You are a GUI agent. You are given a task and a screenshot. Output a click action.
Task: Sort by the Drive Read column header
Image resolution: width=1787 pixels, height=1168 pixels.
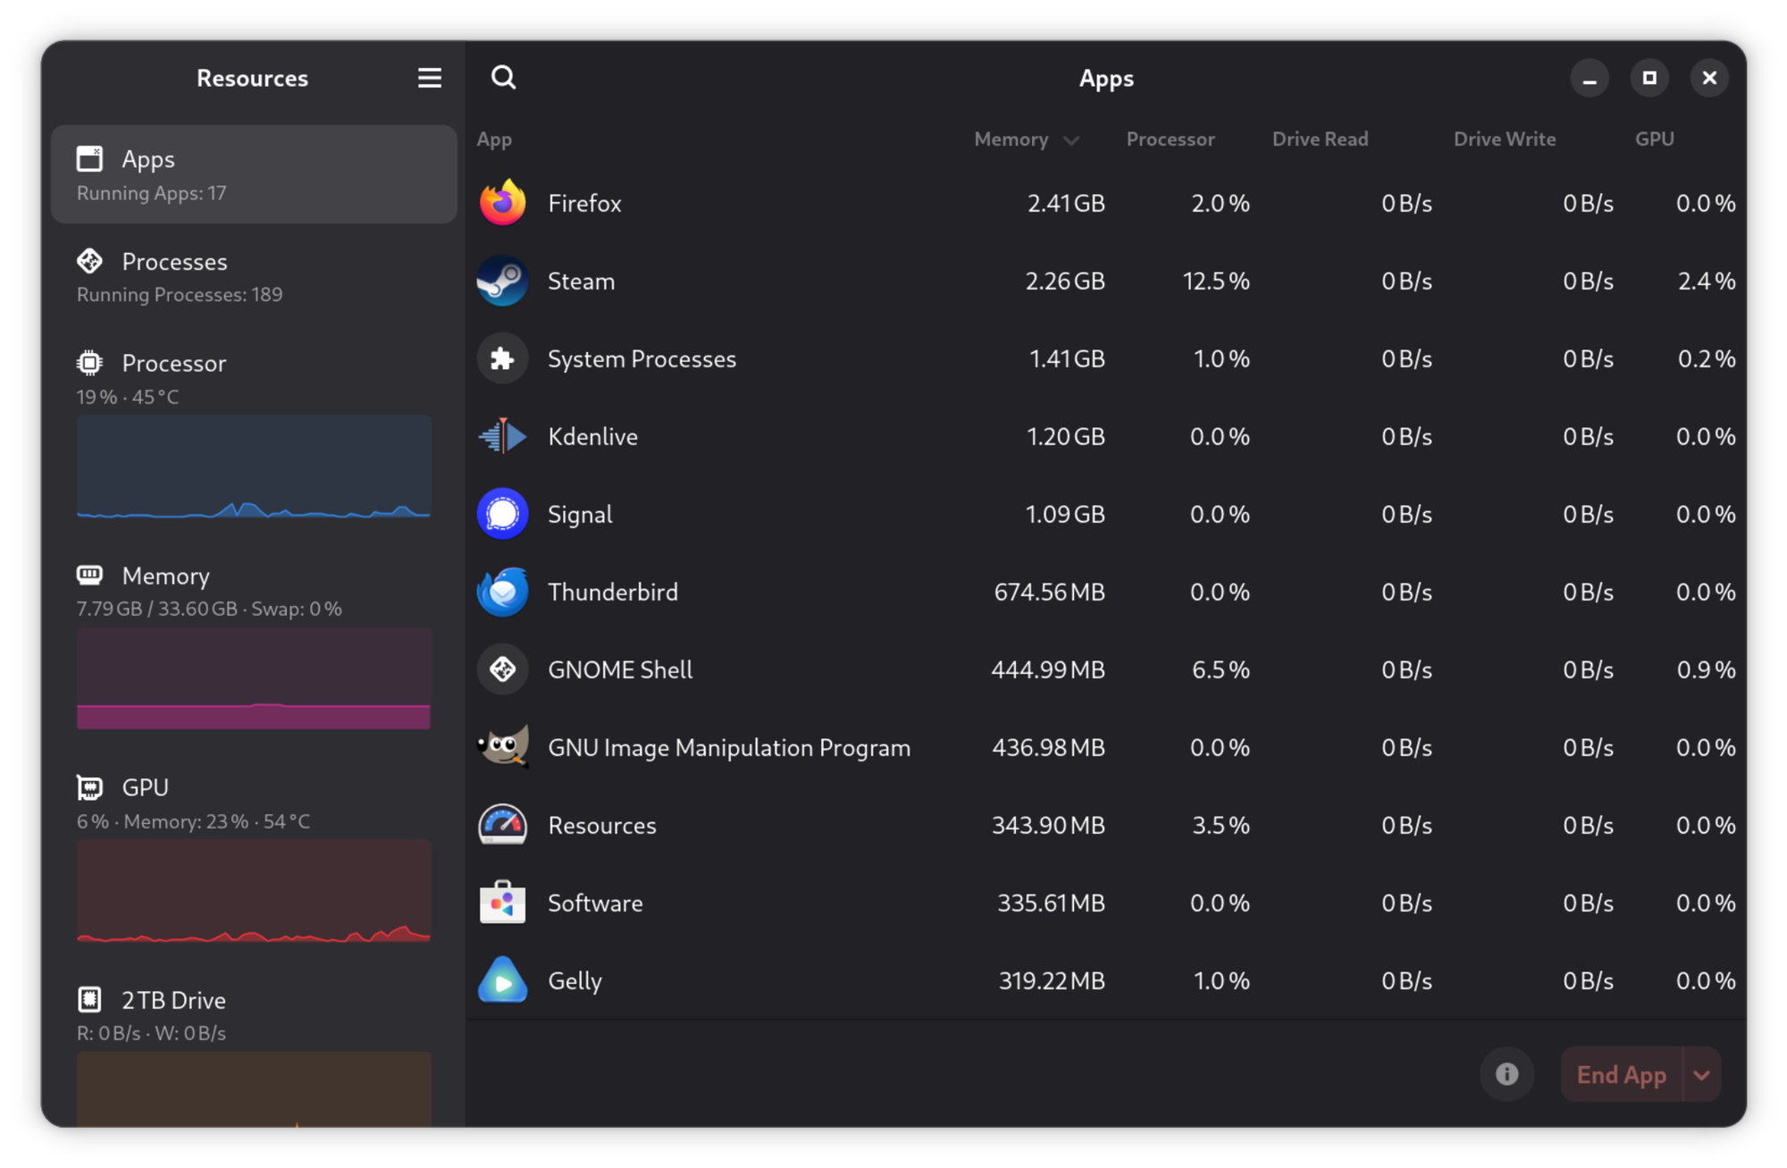(x=1320, y=139)
